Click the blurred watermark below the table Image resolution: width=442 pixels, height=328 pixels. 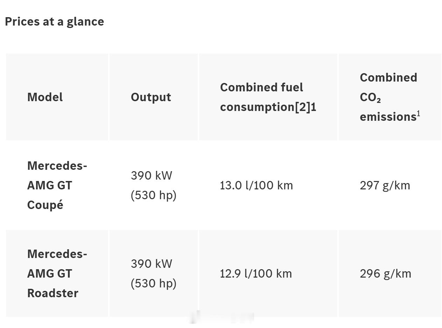point(223,317)
